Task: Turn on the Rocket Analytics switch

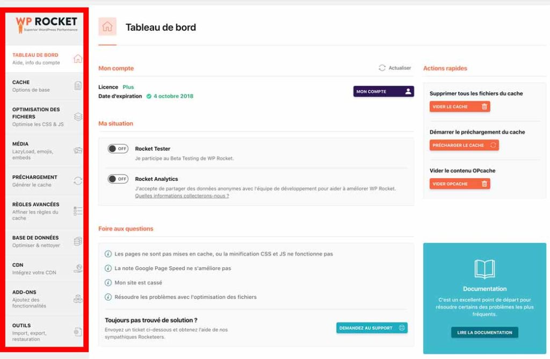Action: (x=118, y=179)
